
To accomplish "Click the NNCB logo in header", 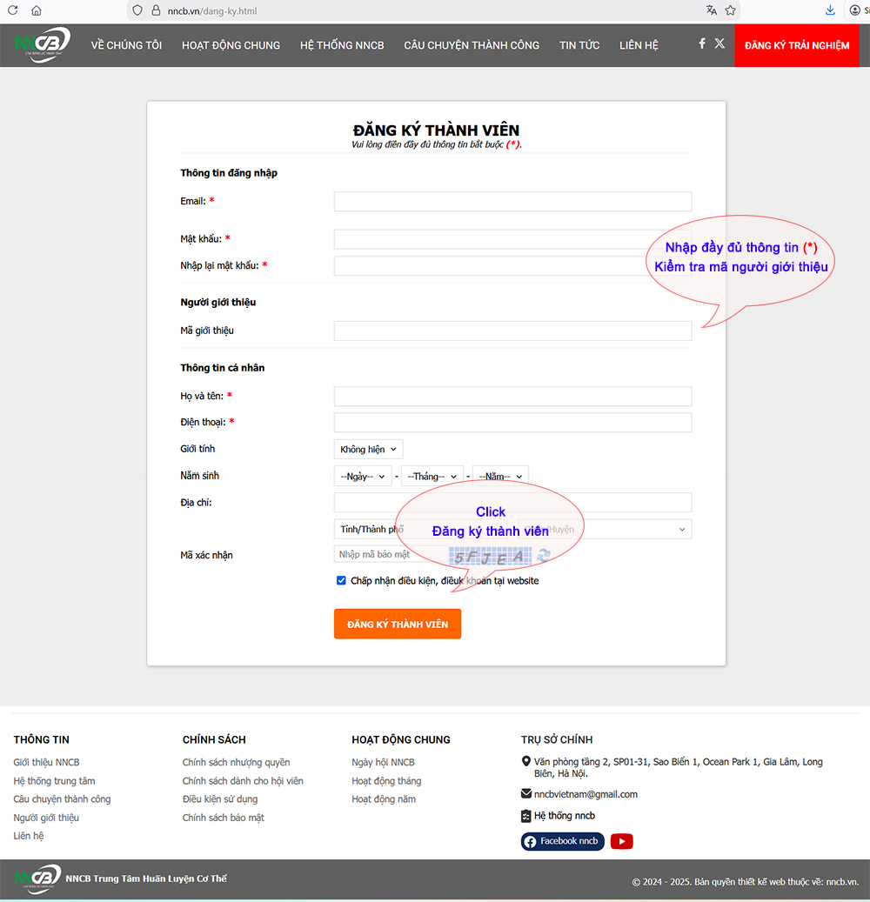I will (x=42, y=45).
